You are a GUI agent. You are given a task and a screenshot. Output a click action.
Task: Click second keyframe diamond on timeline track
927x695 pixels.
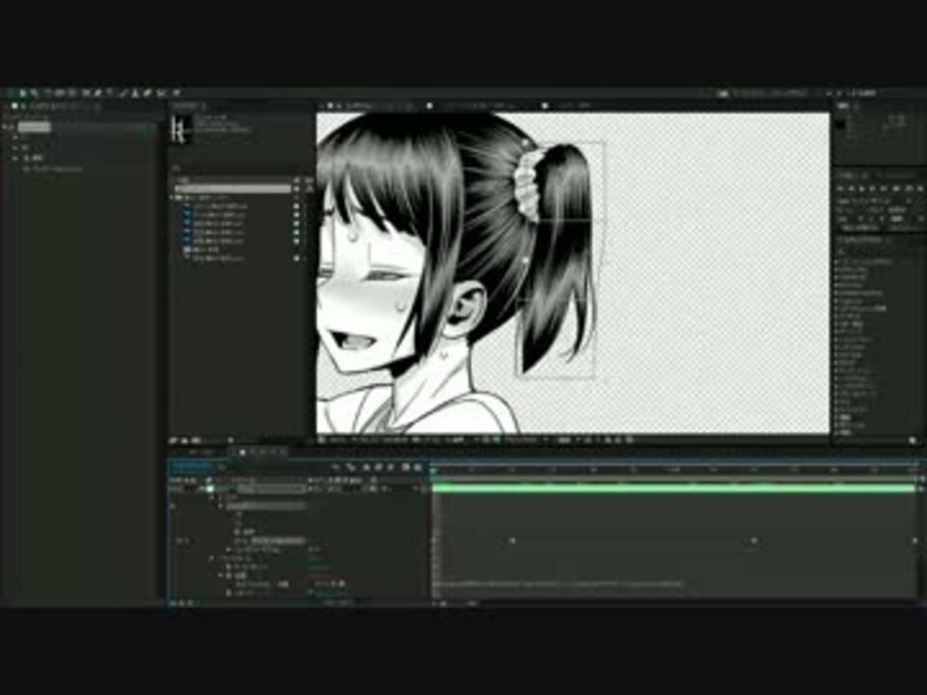pyautogui.click(x=753, y=541)
